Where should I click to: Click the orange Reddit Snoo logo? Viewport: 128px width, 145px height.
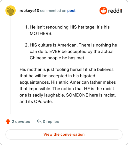tap(103, 11)
